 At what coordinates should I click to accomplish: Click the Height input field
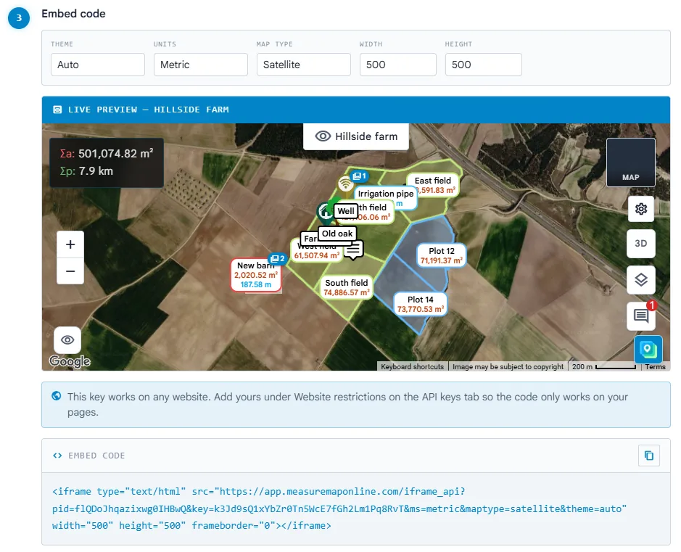pos(484,65)
